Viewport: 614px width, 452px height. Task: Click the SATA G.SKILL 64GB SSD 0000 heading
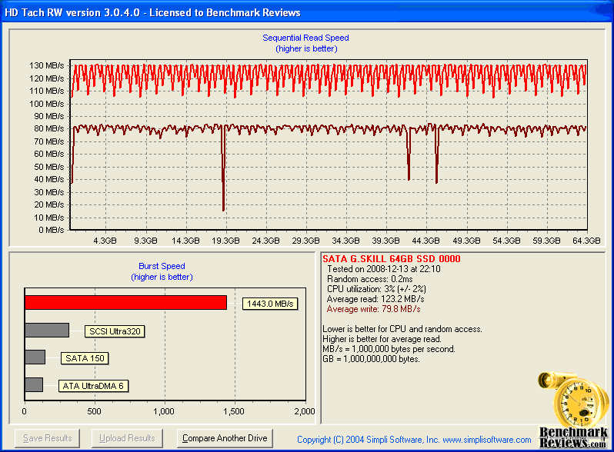point(391,259)
